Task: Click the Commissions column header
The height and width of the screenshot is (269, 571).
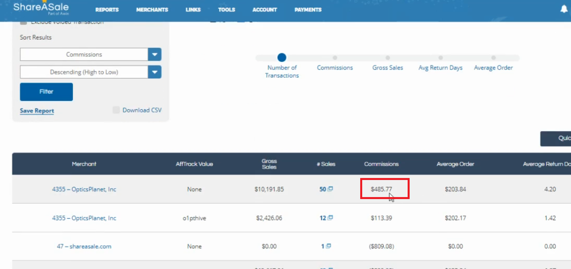Action: click(x=381, y=164)
